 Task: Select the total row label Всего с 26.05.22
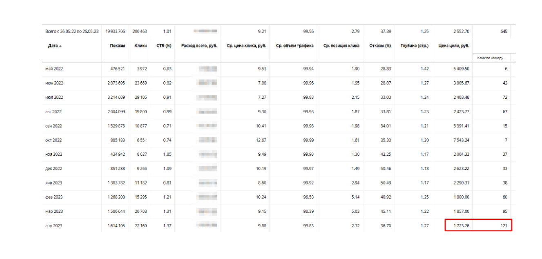[x=72, y=31]
